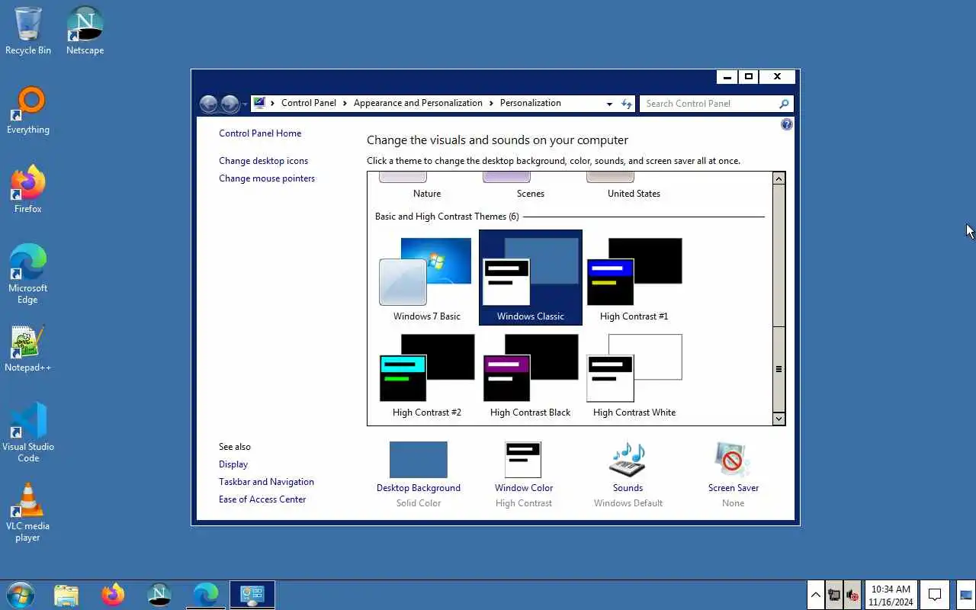The width and height of the screenshot is (976, 610).
Task: Open File Explorer from the taskbar
Action: tap(66, 595)
